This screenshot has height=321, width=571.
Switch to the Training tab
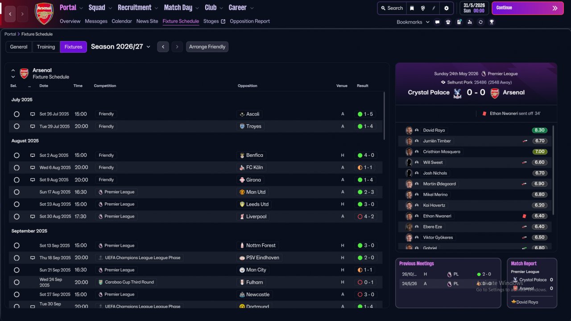(x=46, y=47)
